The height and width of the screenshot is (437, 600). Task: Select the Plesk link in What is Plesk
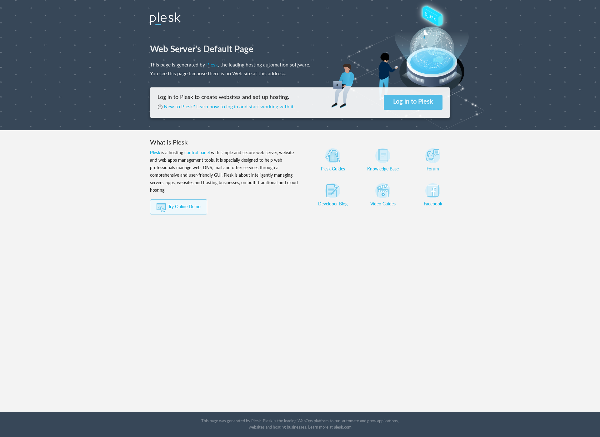(x=155, y=153)
